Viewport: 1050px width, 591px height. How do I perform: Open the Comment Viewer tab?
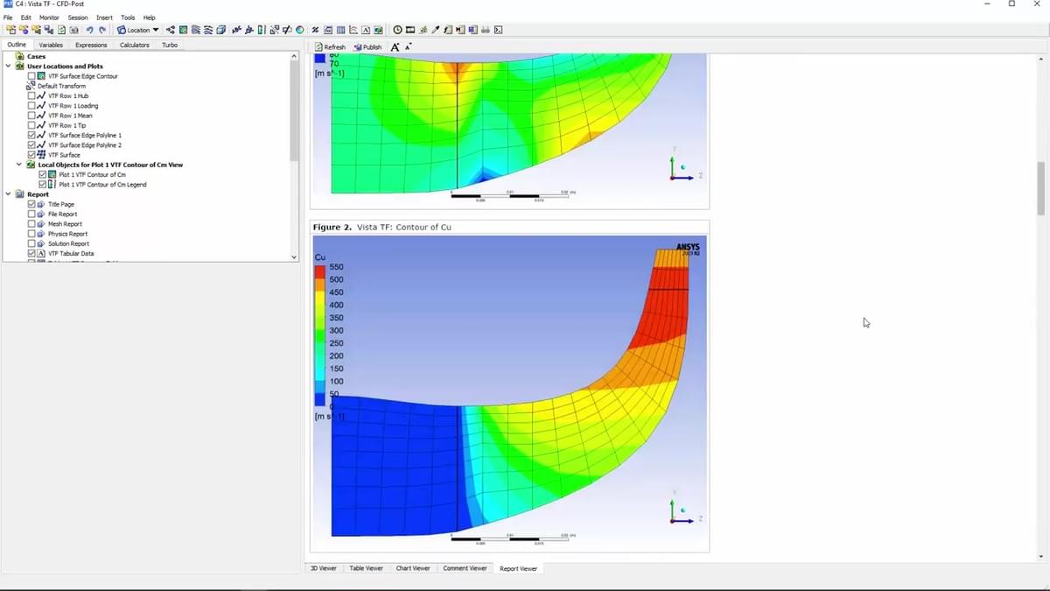point(465,568)
